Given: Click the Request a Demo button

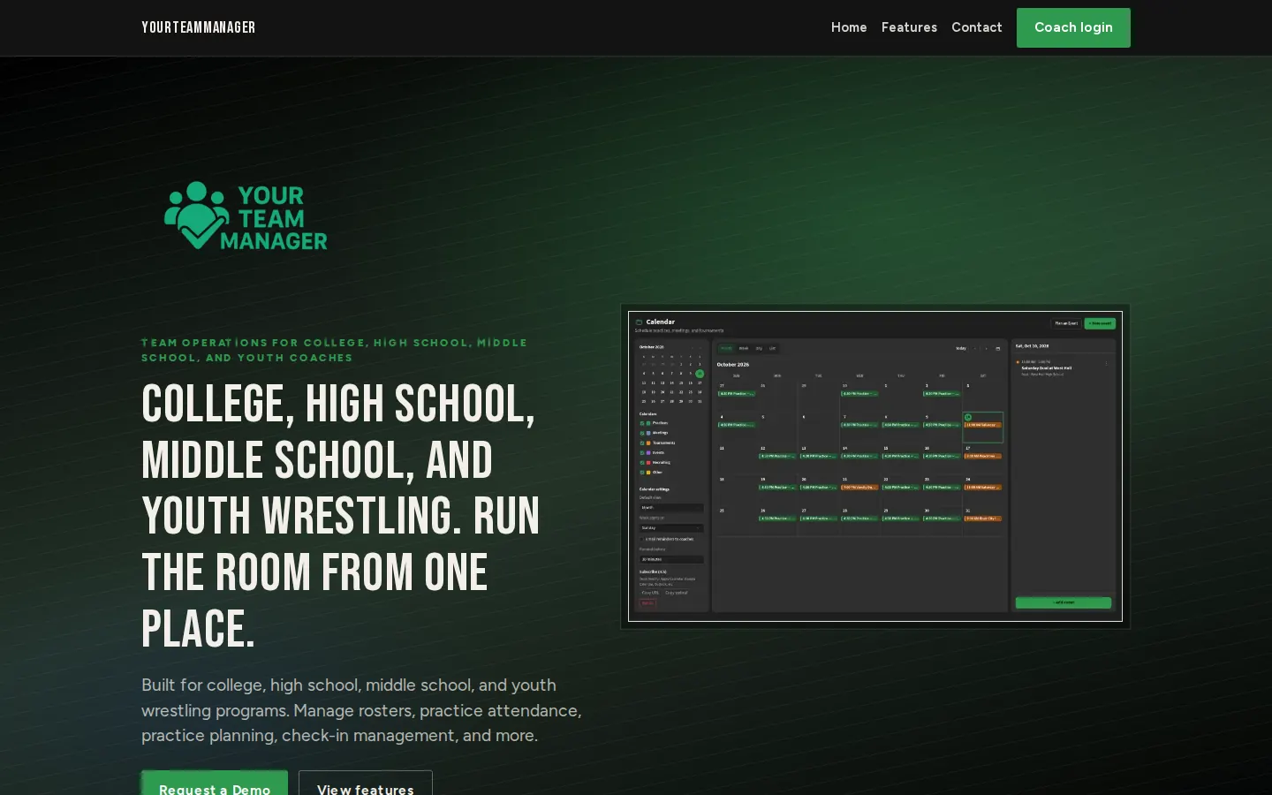Looking at the screenshot, I should pyautogui.click(x=215, y=783).
